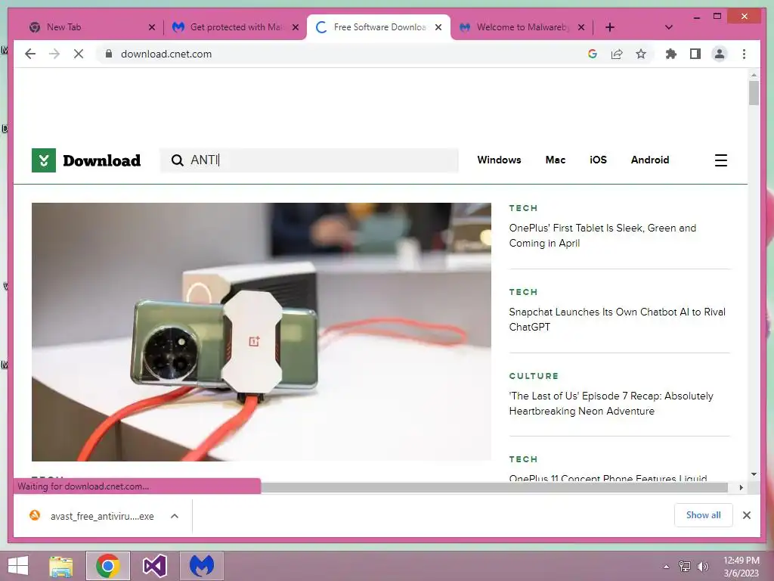
Task: Click the volume speaker tray icon
Action: click(x=702, y=567)
